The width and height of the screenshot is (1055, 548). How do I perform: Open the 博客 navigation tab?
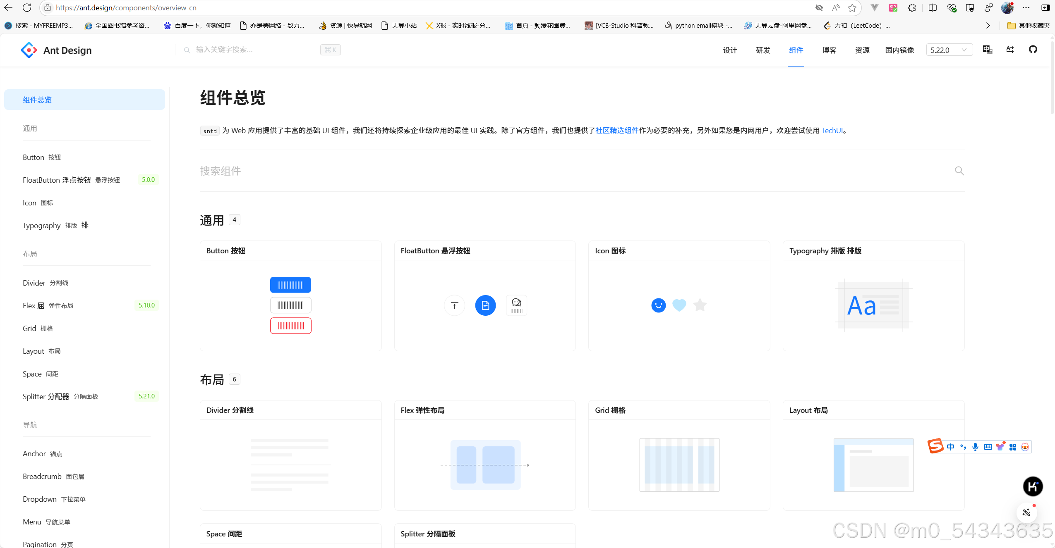tap(829, 50)
